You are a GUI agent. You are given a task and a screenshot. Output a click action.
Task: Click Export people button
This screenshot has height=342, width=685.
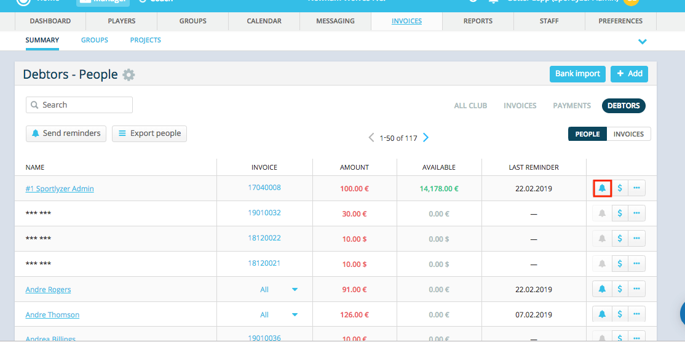[x=149, y=133]
